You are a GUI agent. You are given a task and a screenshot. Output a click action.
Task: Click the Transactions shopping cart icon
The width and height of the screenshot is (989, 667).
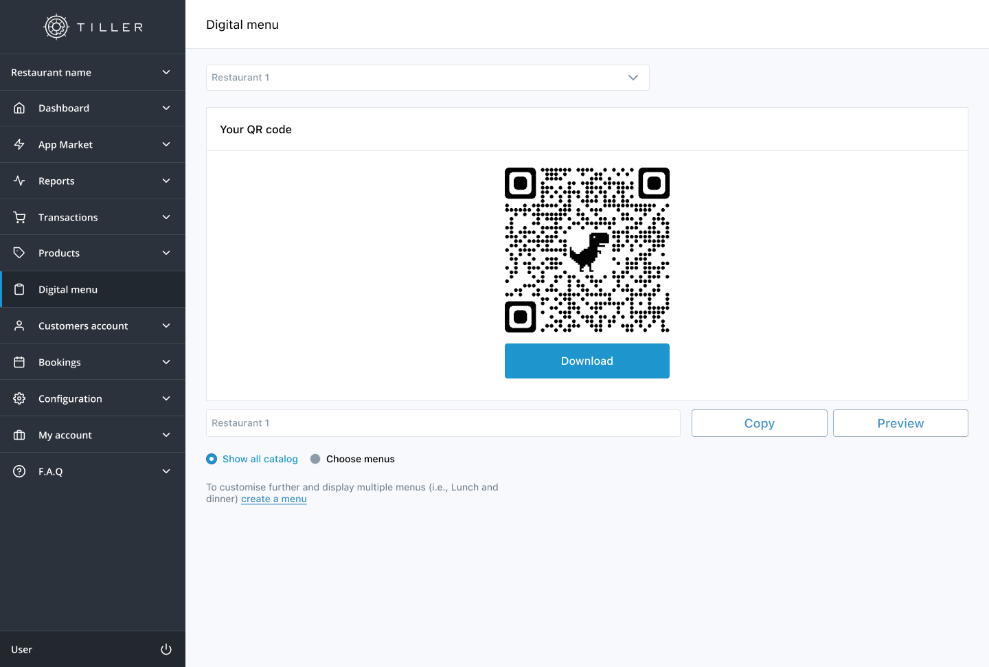19,217
